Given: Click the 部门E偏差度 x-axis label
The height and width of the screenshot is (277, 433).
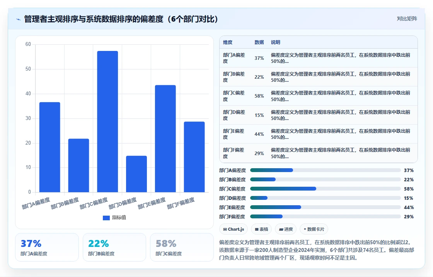Looking at the screenshot, I should click(152, 203).
